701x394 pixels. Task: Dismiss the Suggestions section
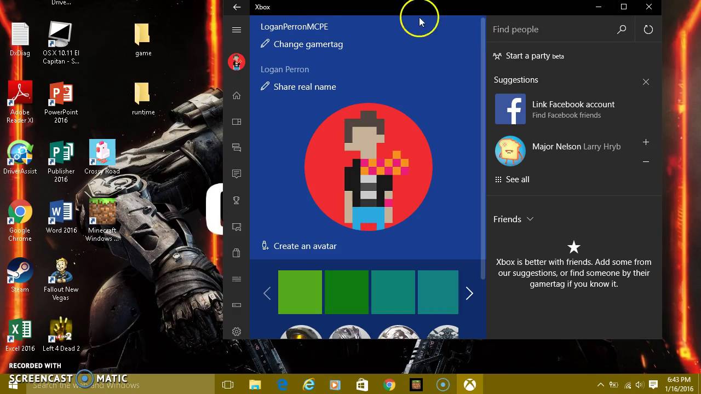coord(646,82)
